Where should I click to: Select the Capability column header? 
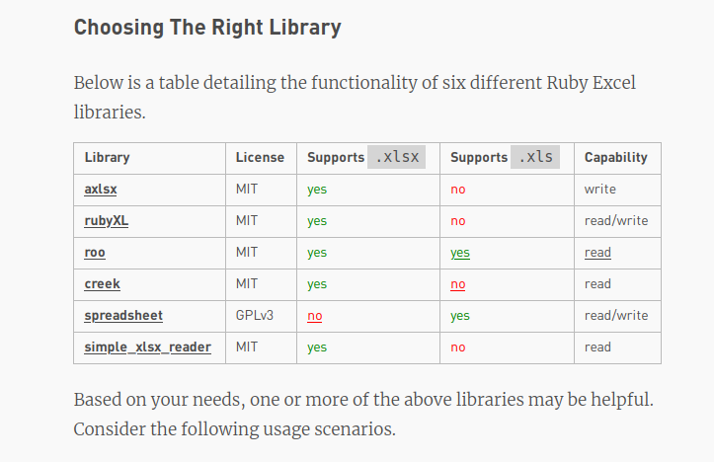pyautogui.click(x=615, y=157)
